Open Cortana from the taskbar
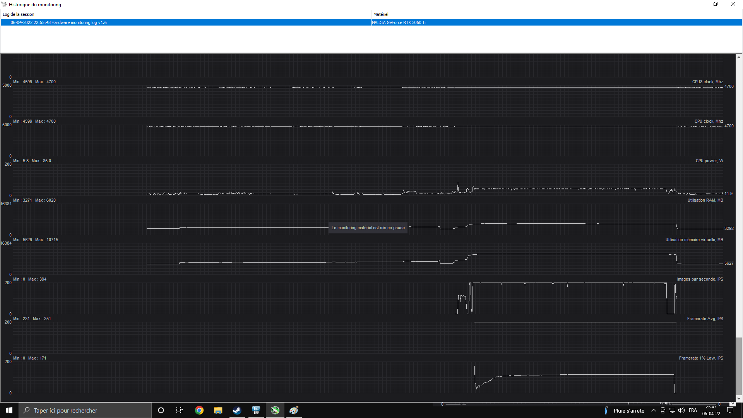Viewport: 743px width, 418px height. (161, 410)
